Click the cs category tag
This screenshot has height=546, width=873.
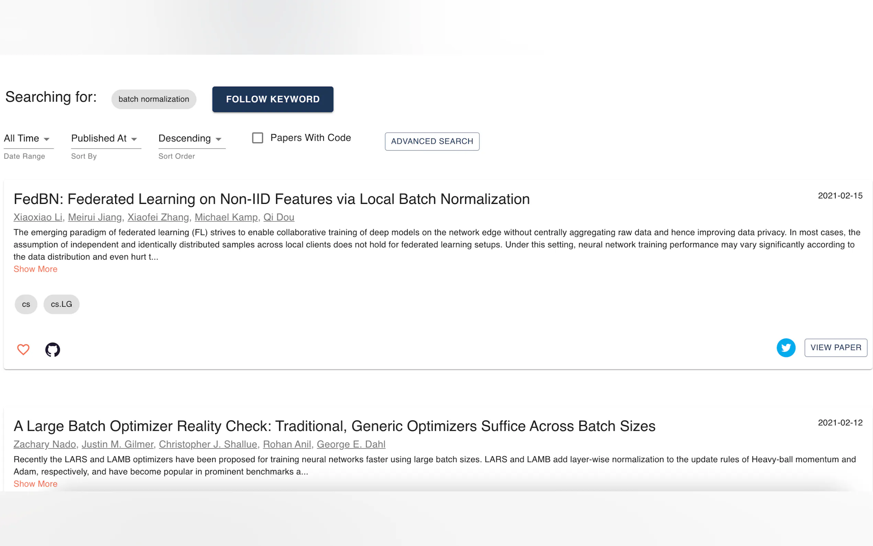pyautogui.click(x=26, y=304)
